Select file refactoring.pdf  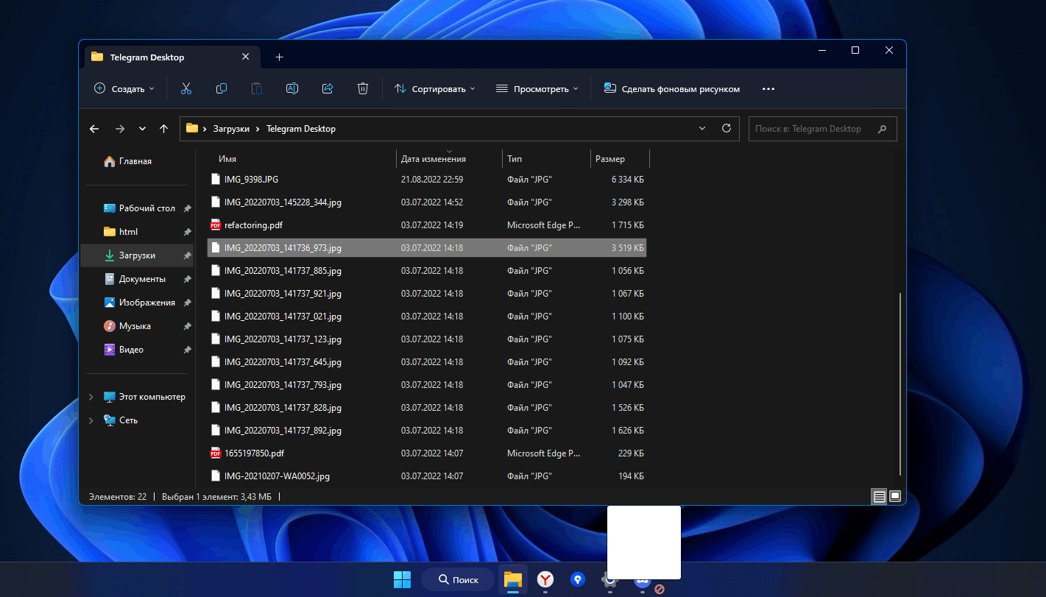427,225
